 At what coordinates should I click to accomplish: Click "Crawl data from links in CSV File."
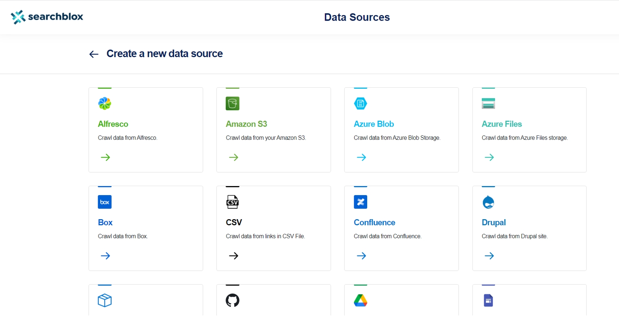point(265,236)
